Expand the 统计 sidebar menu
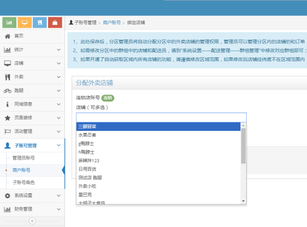 (x=58, y=50)
